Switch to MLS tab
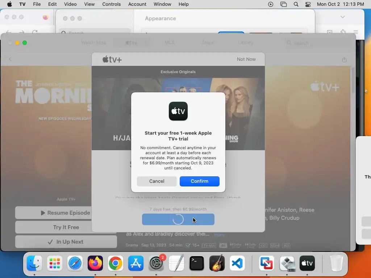The width and height of the screenshot is (371, 278). point(170,43)
